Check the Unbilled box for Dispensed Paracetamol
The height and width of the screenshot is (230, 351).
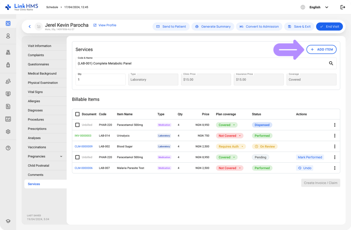pyautogui.click(x=77, y=125)
